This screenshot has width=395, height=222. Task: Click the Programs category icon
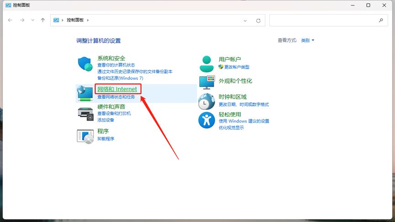(x=85, y=136)
